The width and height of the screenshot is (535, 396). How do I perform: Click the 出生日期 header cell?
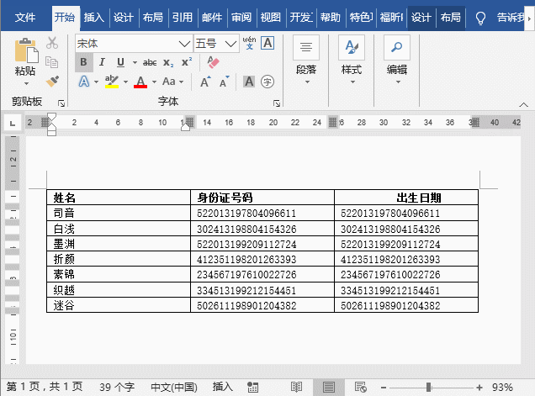click(406, 198)
